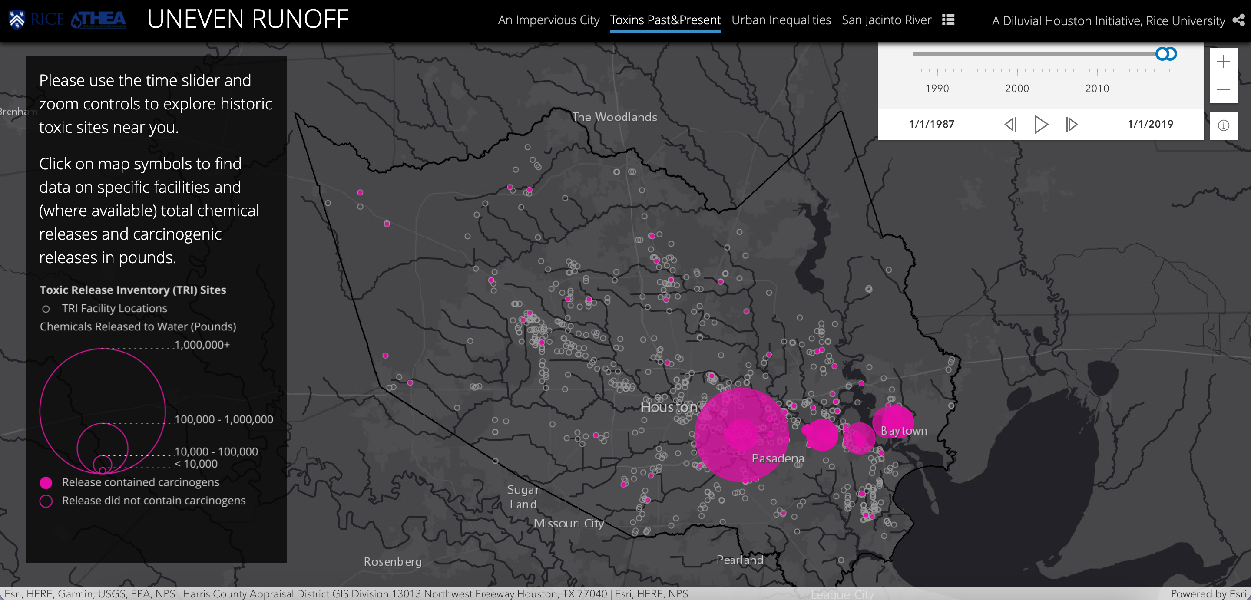
Task: Open the bulleted list menu icon
Action: 948,20
